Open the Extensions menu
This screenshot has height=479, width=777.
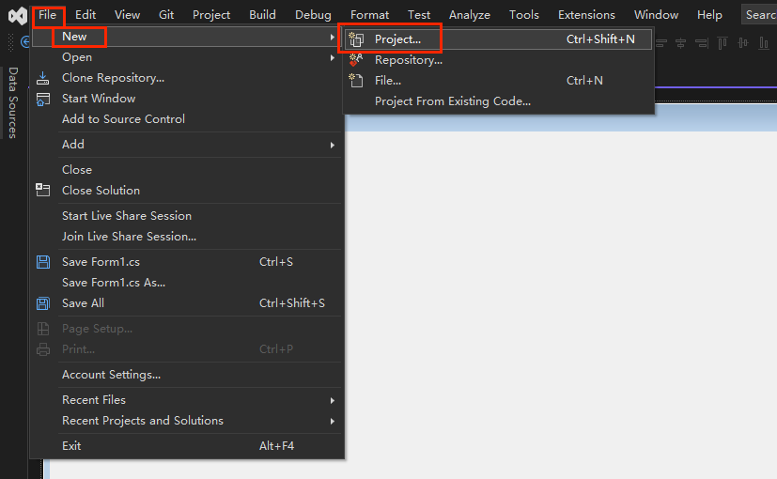click(x=586, y=15)
